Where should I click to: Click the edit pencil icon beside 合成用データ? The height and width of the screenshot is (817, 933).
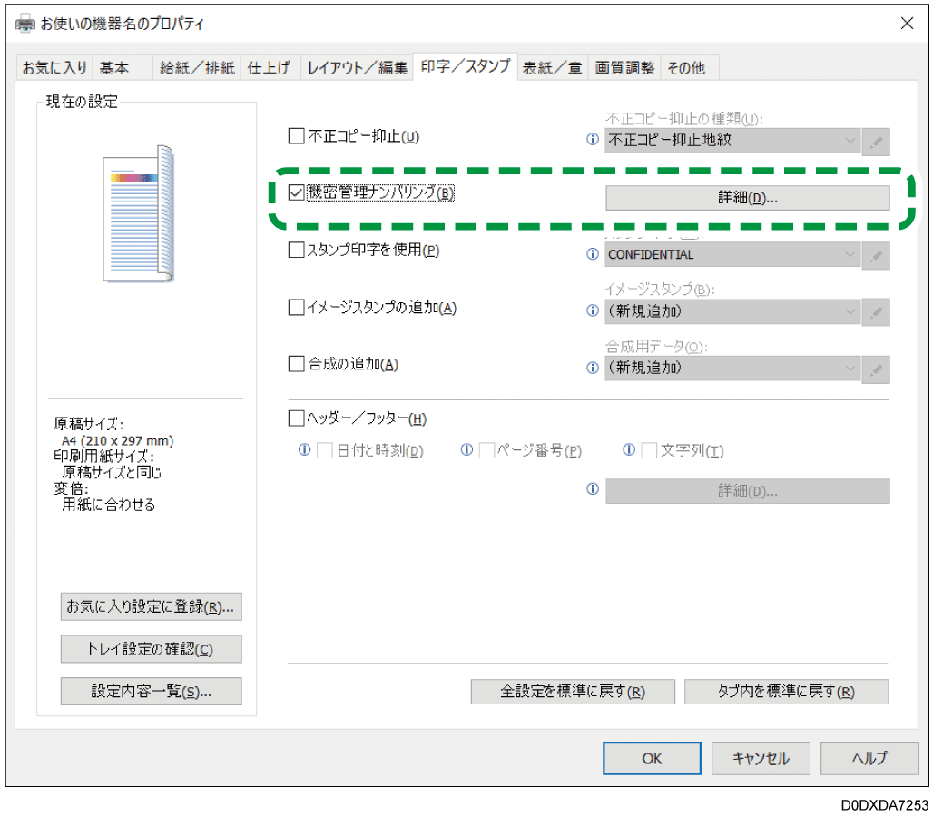coord(875,369)
